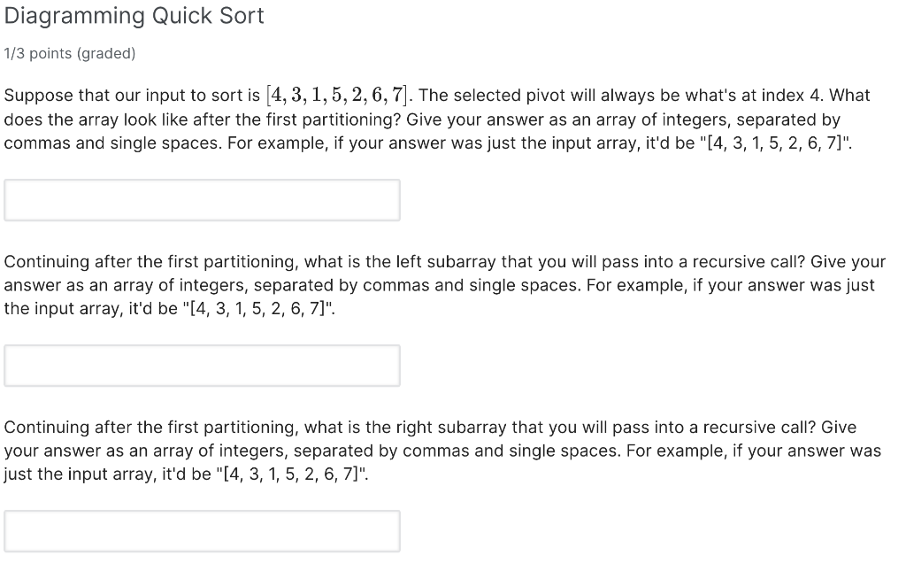
Task: Click the left subarray answer field
Action: (202, 365)
